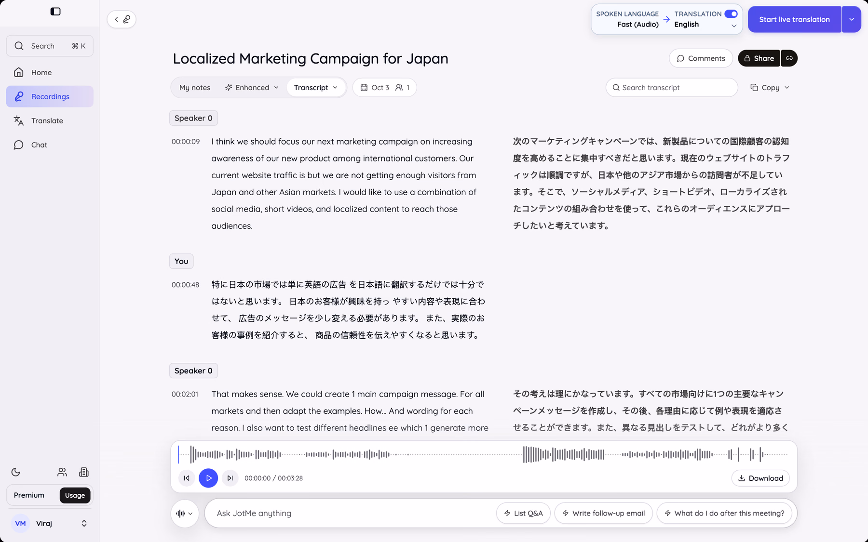This screenshot has height=542, width=868.
Task: Toggle the Translation switch off
Action: click(x=731, y=14)
